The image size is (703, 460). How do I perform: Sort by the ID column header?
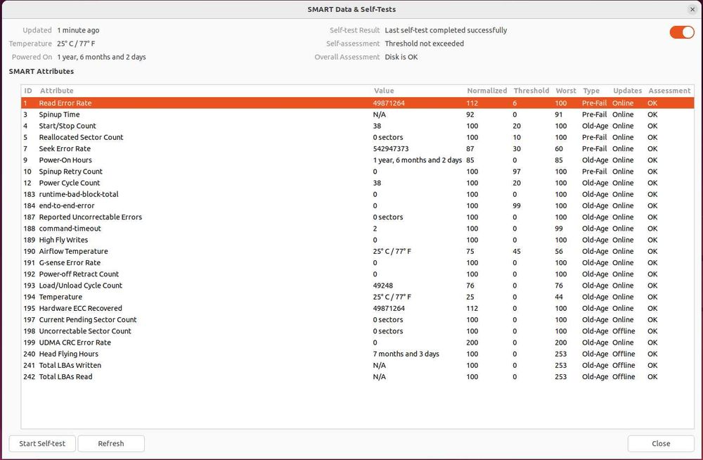click(x=28, y=91)
